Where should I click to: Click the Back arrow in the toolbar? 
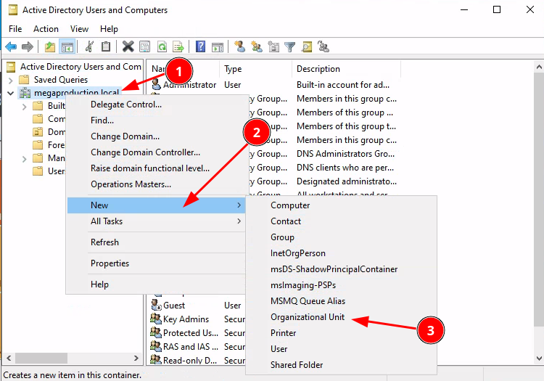pyautogui.click(x=11, y=46)
